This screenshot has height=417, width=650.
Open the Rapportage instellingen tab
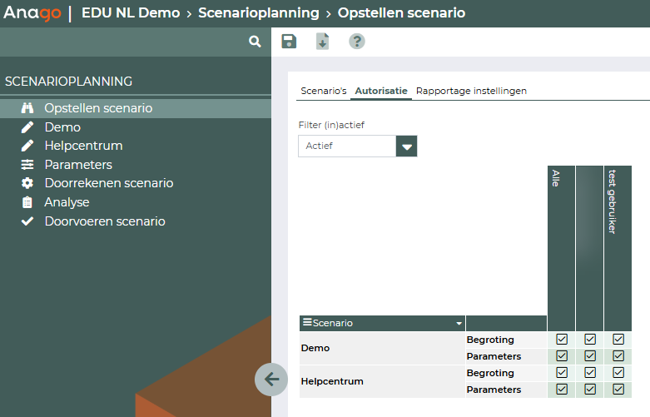click(x=471, y=91)
